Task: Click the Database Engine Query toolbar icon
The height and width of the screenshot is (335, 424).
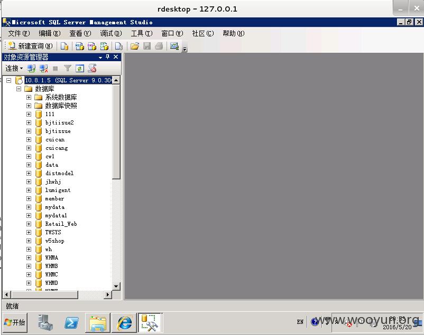Action: click(x=64, y=46)
